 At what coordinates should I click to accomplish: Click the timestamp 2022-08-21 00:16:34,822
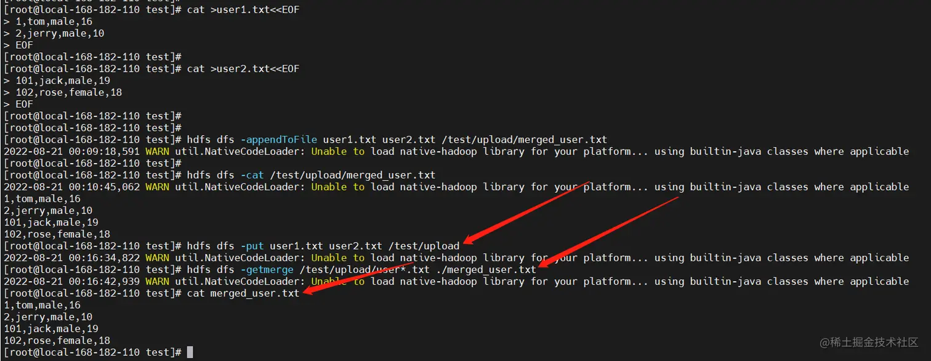72,258
